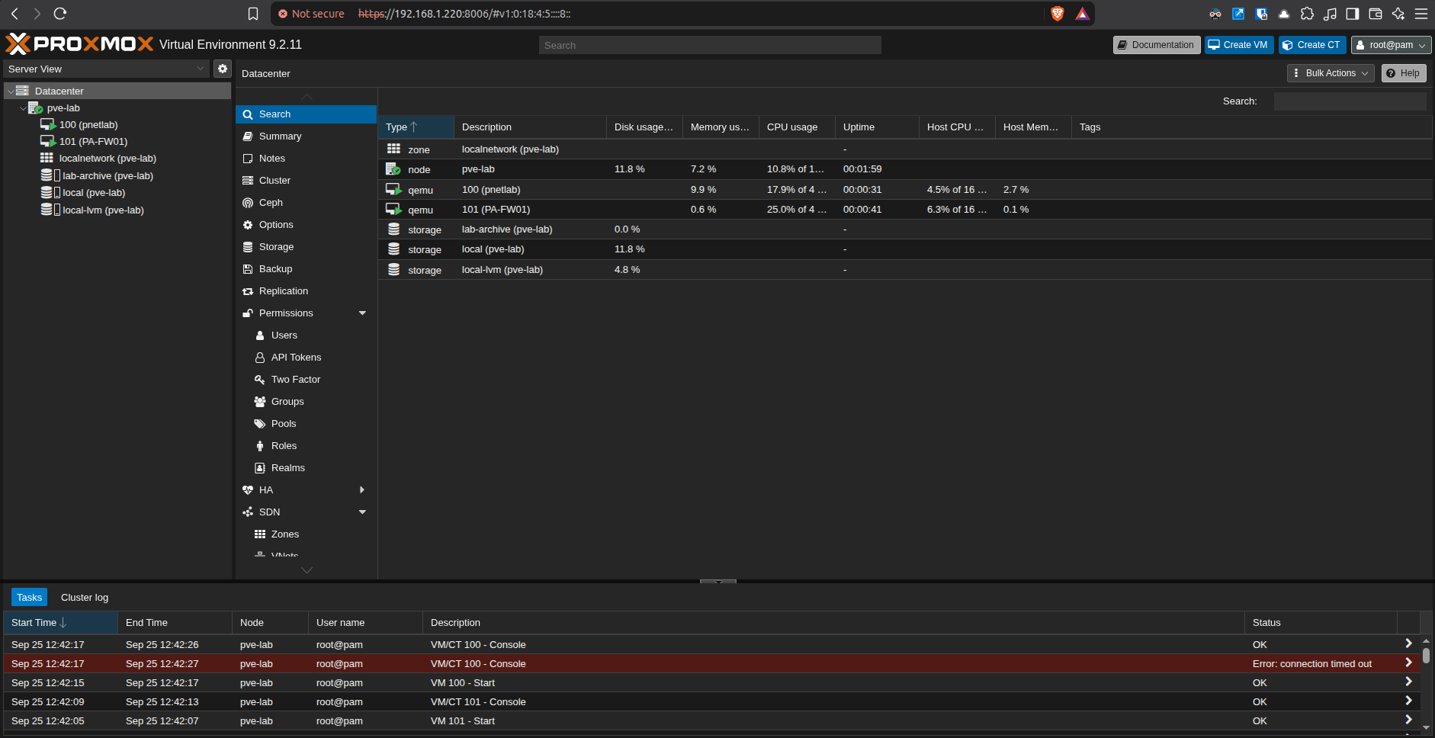Open the gear settings icon beside Server View
1435x738 pixels.
(223, 69)
